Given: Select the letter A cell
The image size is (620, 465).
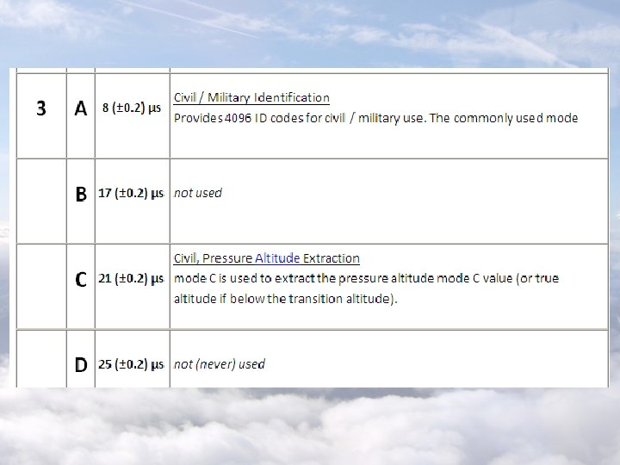Looking at the screenshot, I should click(x=81, y=108).
